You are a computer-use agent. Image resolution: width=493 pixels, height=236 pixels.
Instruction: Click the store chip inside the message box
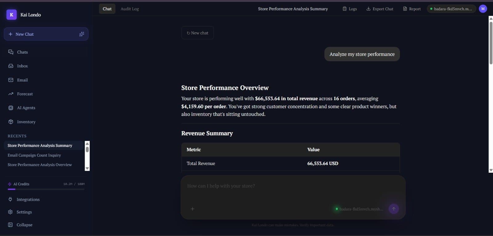tap(359, 209)
